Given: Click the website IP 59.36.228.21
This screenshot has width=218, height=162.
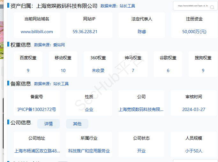Looking at the screenshot, I should (x=85, y=32).
